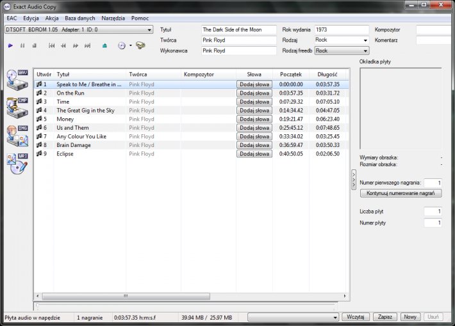Sort by the Długość column header
455x326 pixels.
click(327, 74)
